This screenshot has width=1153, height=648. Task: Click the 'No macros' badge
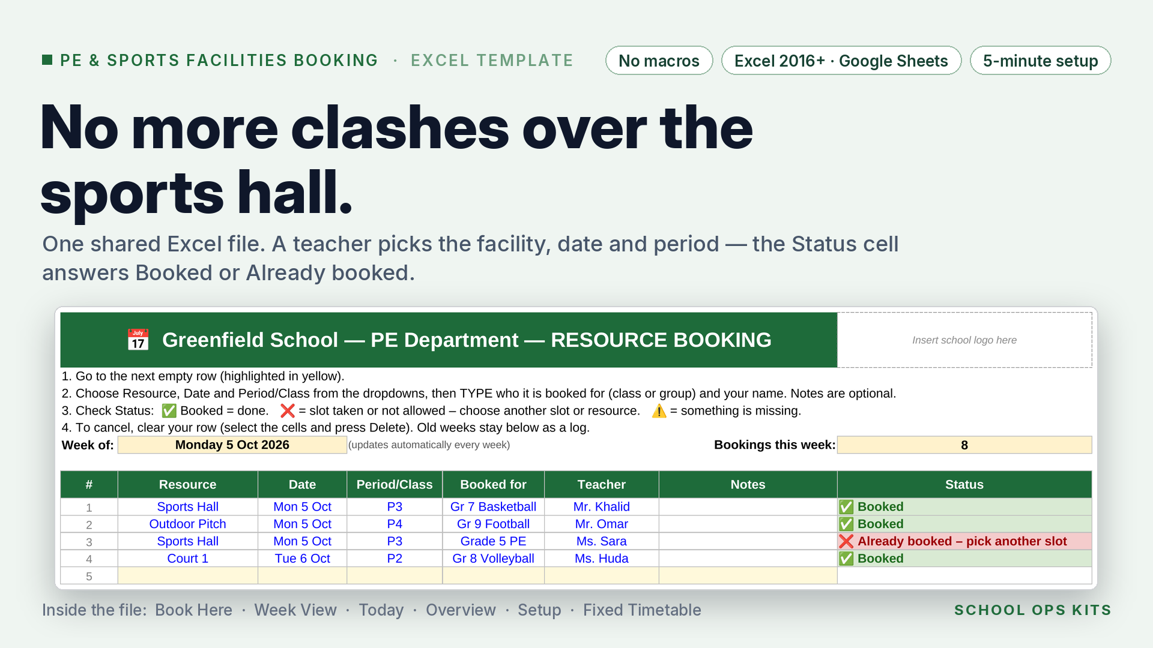659,61
